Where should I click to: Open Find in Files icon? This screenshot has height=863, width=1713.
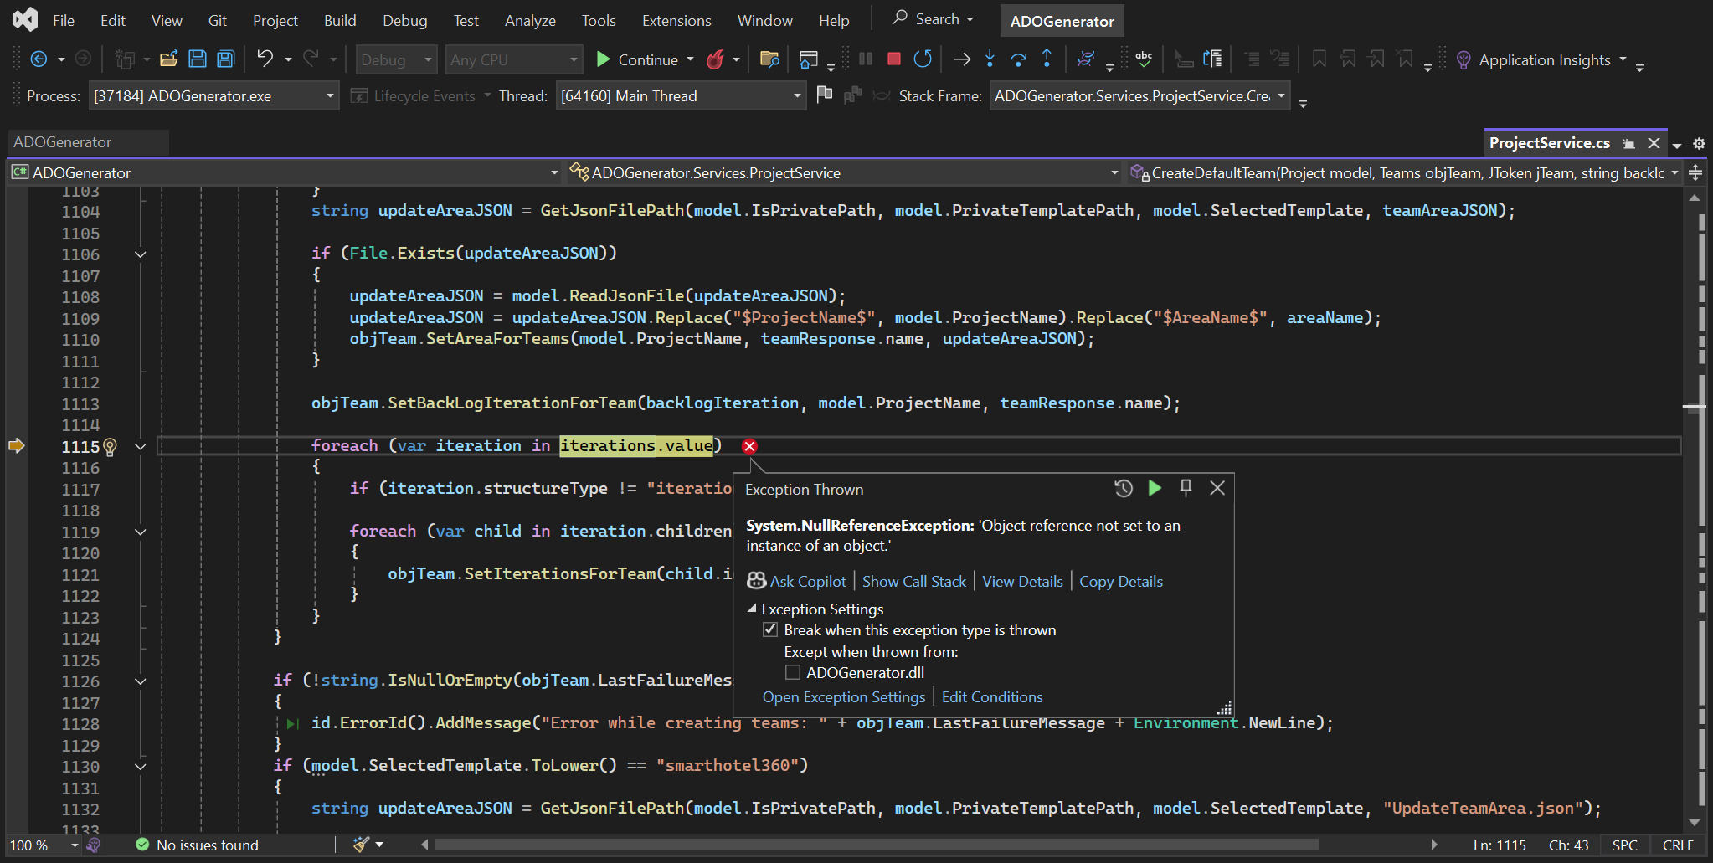pos(769,59)
